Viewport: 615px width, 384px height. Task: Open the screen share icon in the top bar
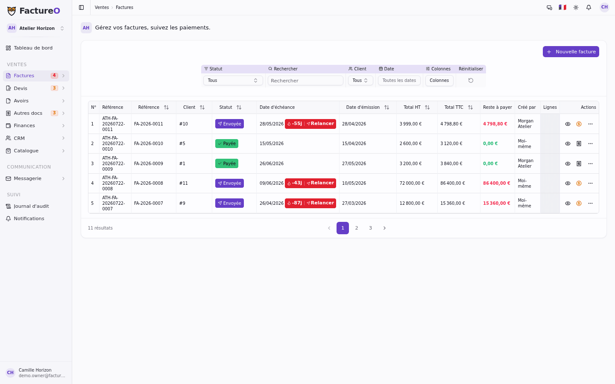pos(549,7)
